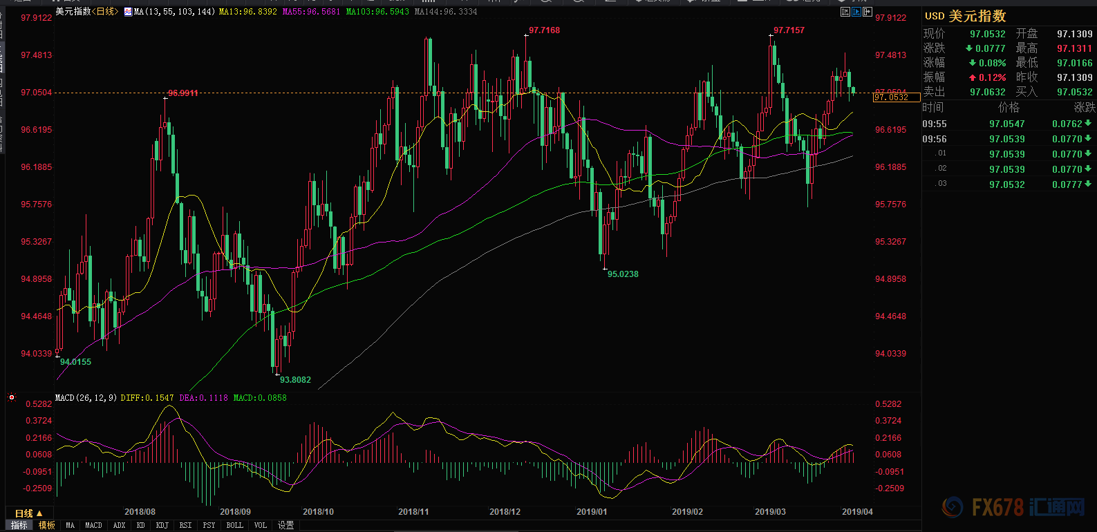1097x532 pixels.
Task: Click the DIFF:0.1547 value
Action: (x=147, y=398)
